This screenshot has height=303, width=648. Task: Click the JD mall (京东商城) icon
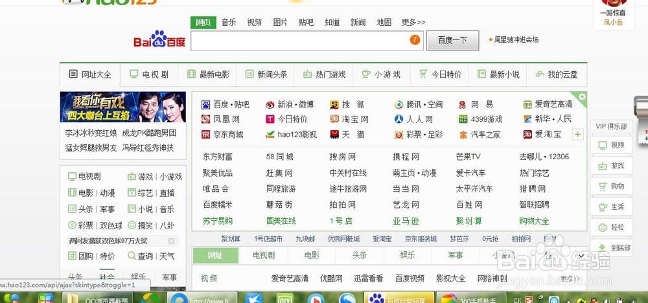pos(206,135)
